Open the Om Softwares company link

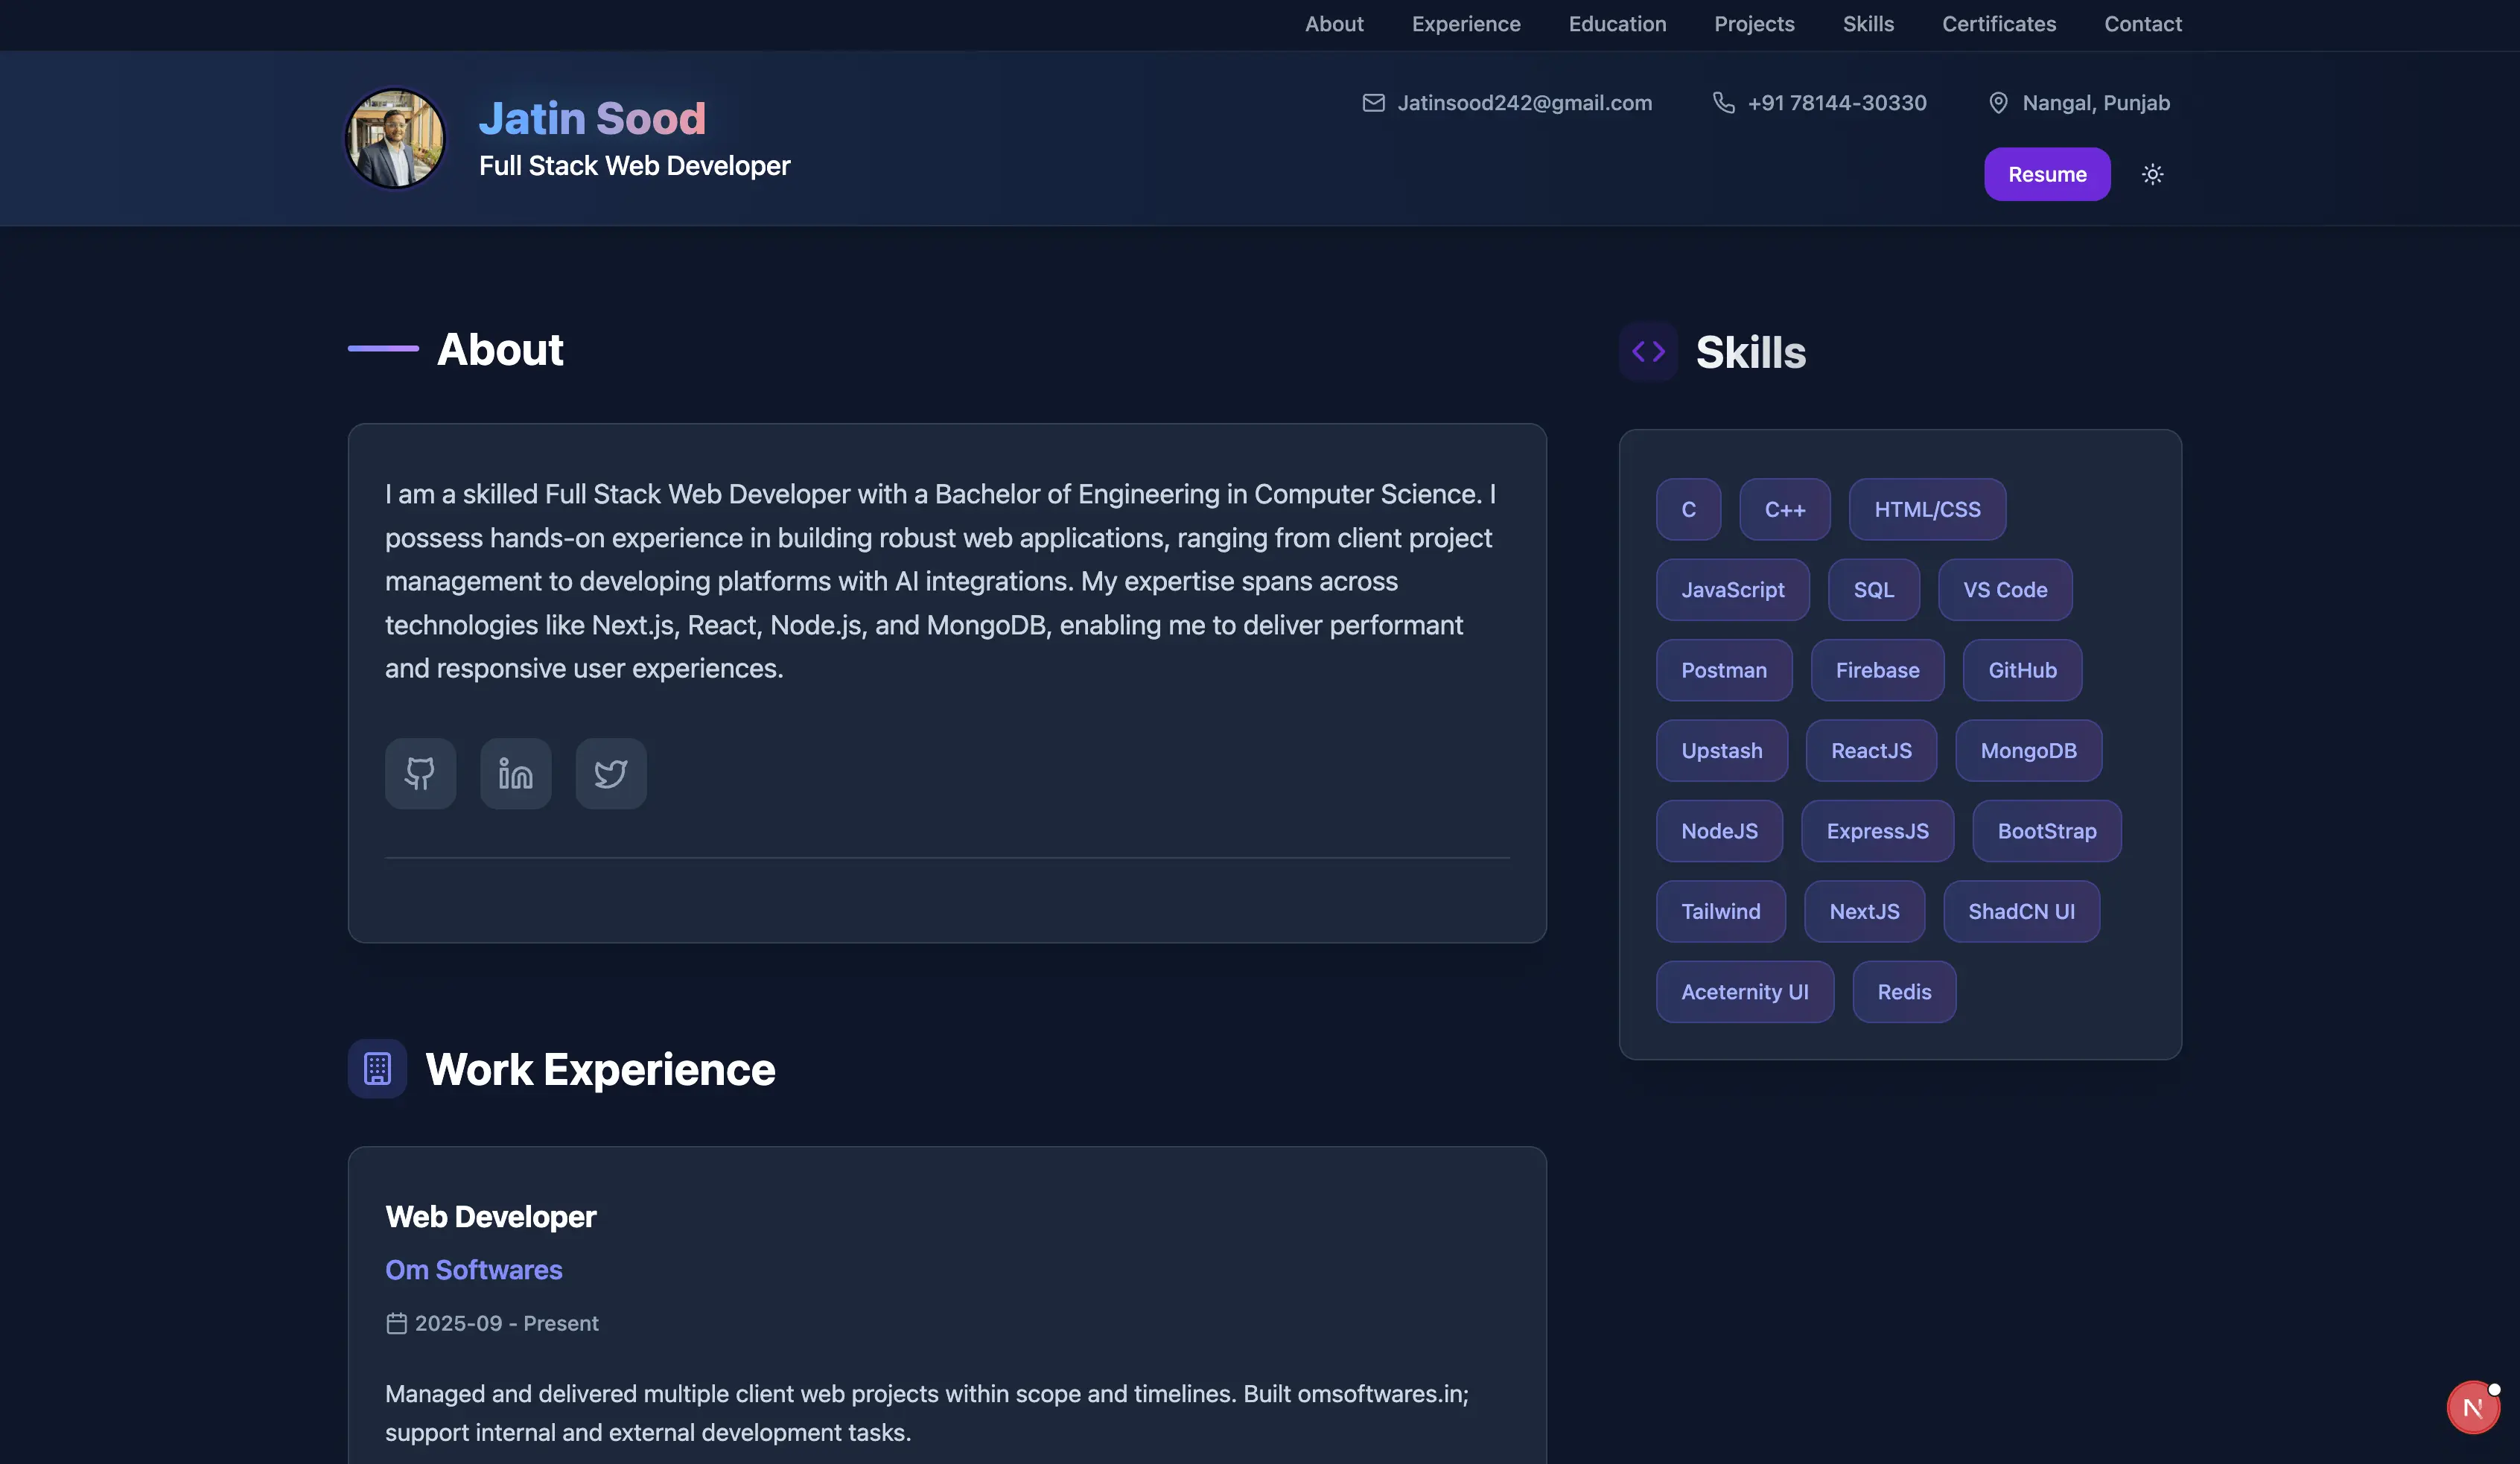coord(473,1270)
